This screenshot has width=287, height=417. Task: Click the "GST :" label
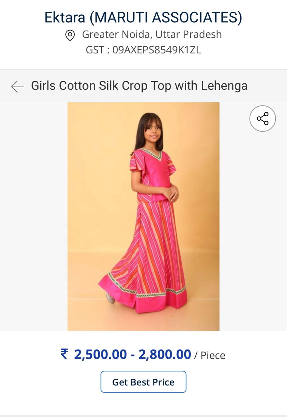click(98, 50)
